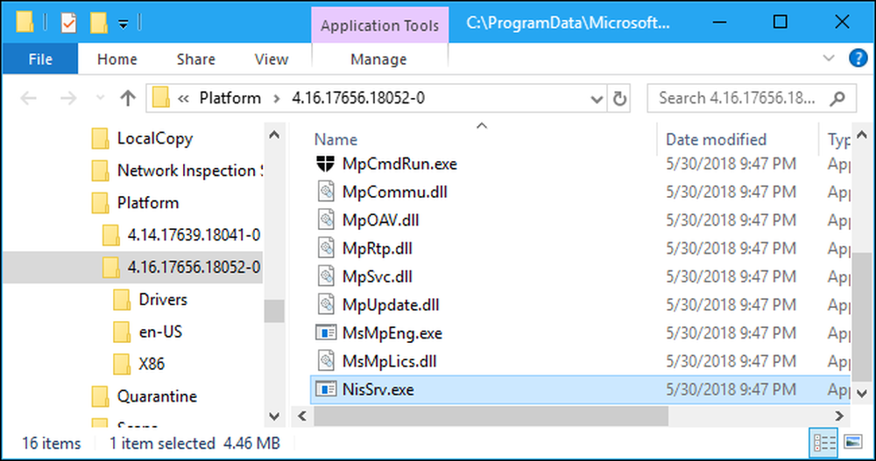The width and height of the screenshot is (876, 461).
Task: Click the navigation pane scroll down arrow
Action: pyautogui.click(x=274, y=416)
